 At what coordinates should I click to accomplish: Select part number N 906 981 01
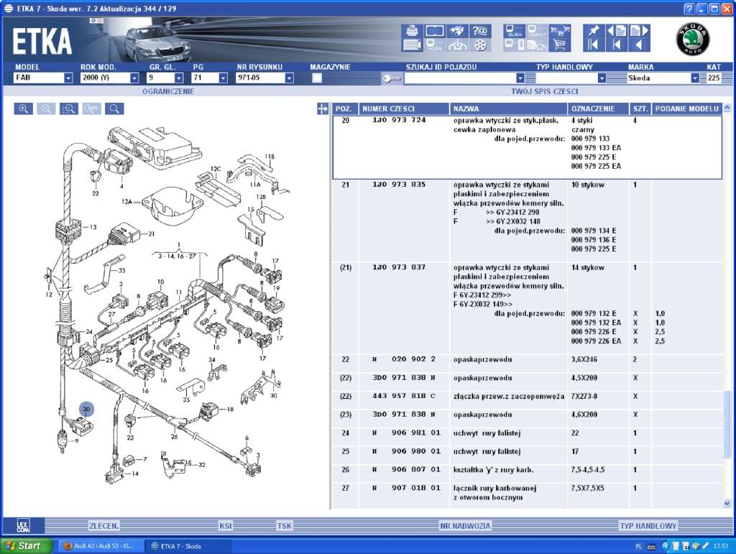407,433
